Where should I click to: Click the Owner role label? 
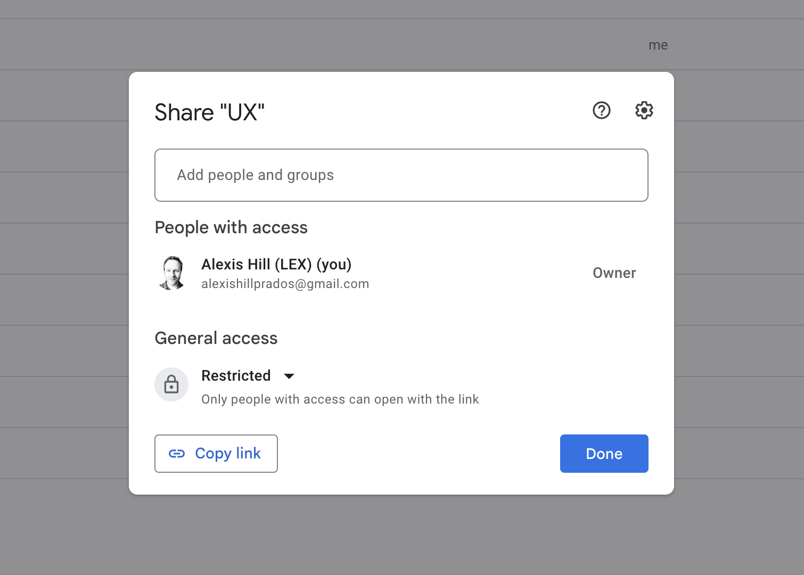point(614,273)
